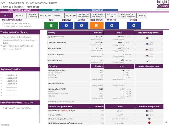The height and width of the screenshot is (126, 169).
Task: Open the Facts, Figures & Ratings section
Action: pos(19,10)
